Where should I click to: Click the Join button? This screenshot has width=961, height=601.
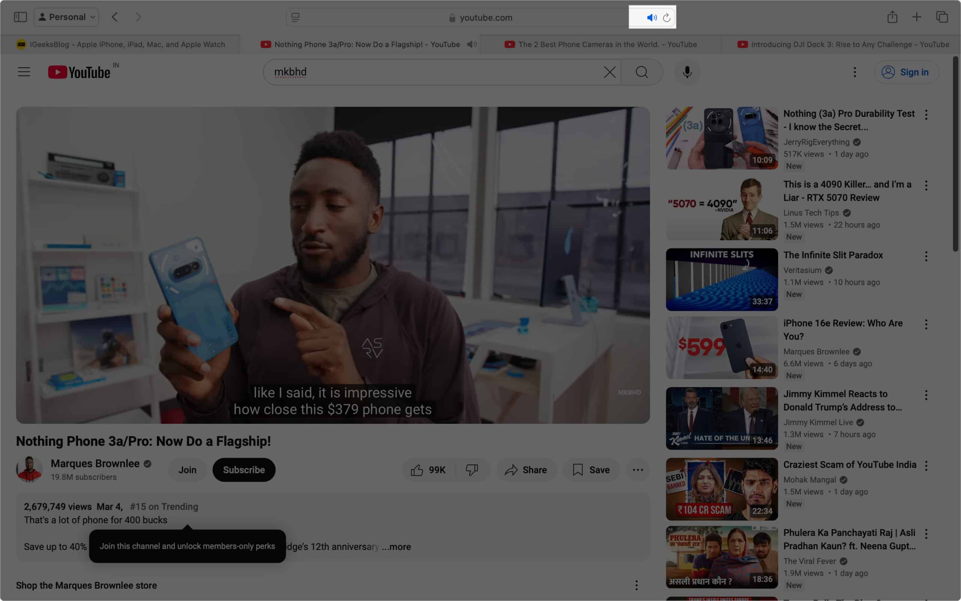tap(187, 470)
